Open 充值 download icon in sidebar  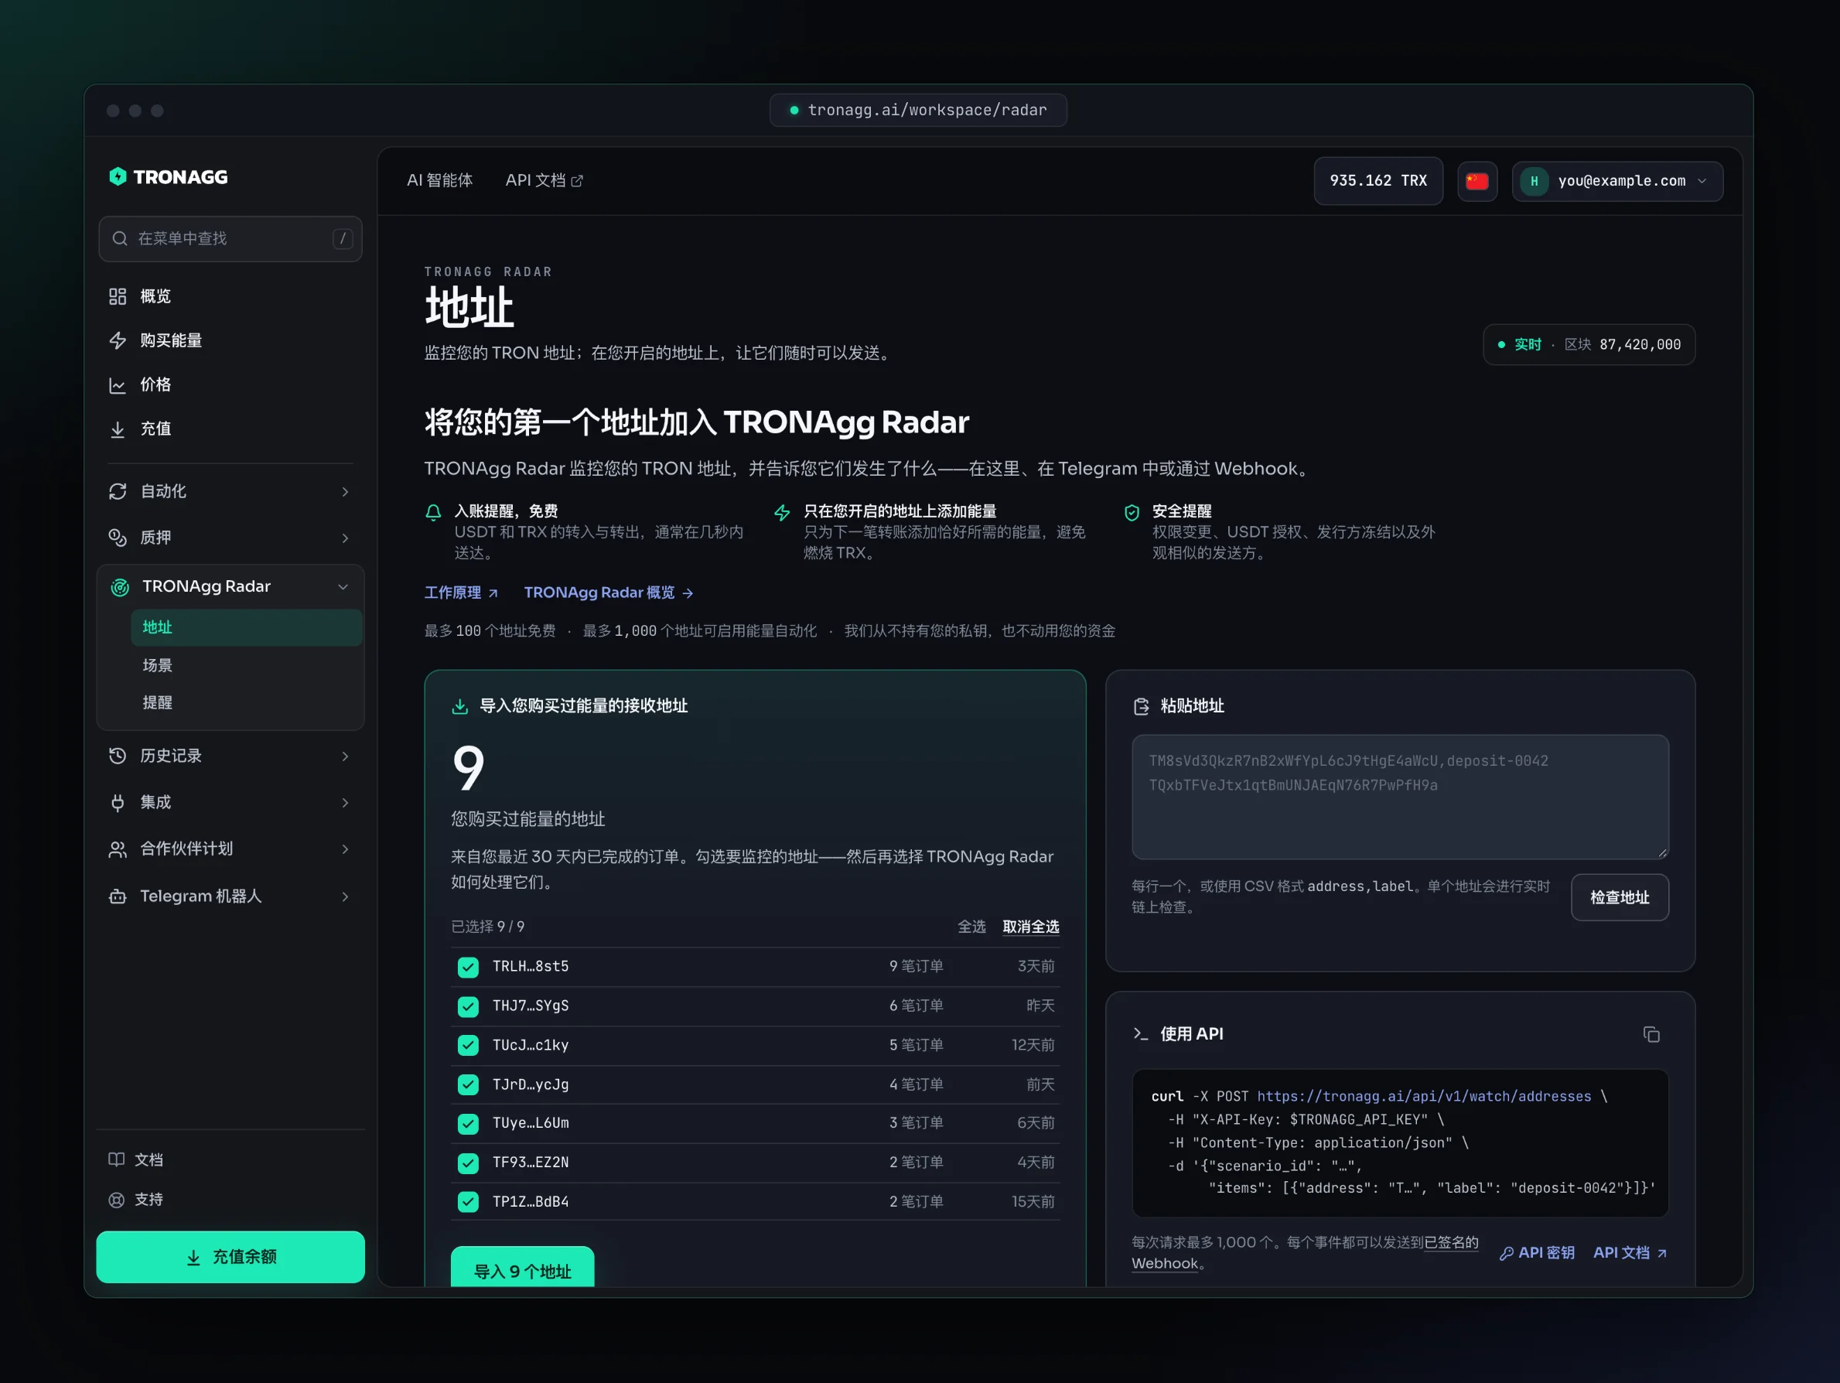[118, 429]
